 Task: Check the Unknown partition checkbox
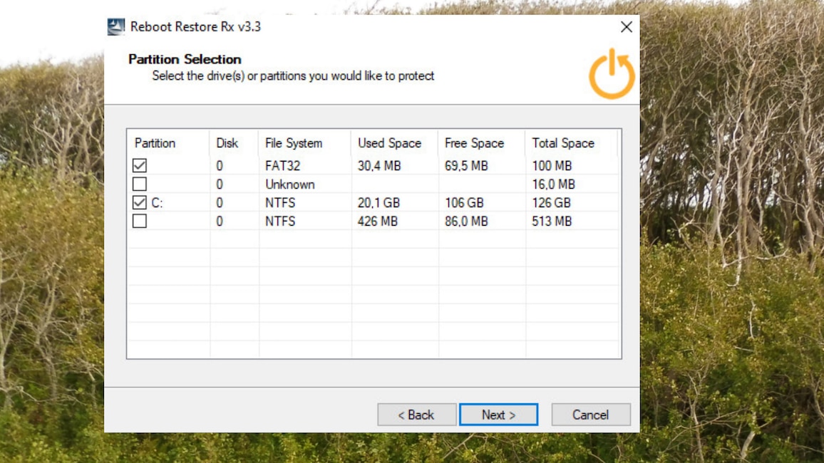tap(139, 184)
